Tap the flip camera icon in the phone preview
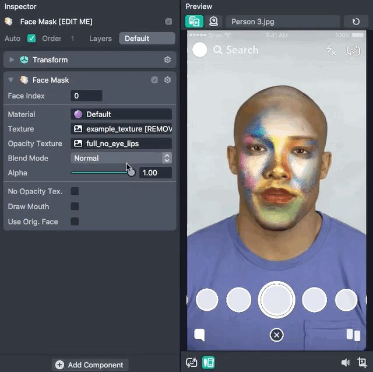Screen dimensions: 373x372 (353, 51)
